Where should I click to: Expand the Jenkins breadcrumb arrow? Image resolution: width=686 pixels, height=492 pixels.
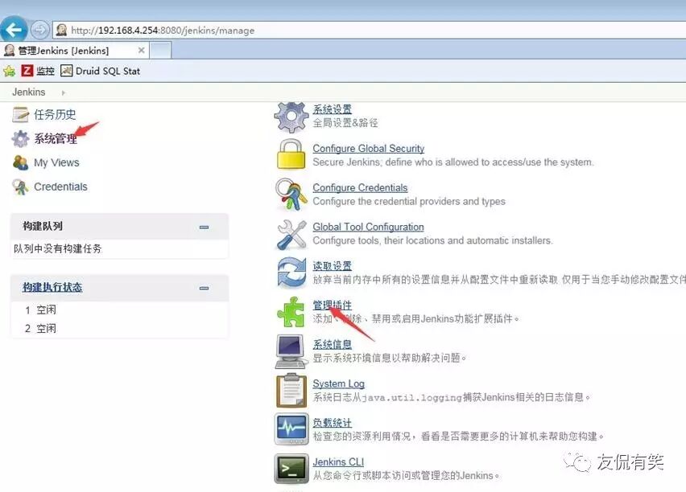63,92
